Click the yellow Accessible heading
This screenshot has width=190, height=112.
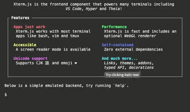click(25, 45)
